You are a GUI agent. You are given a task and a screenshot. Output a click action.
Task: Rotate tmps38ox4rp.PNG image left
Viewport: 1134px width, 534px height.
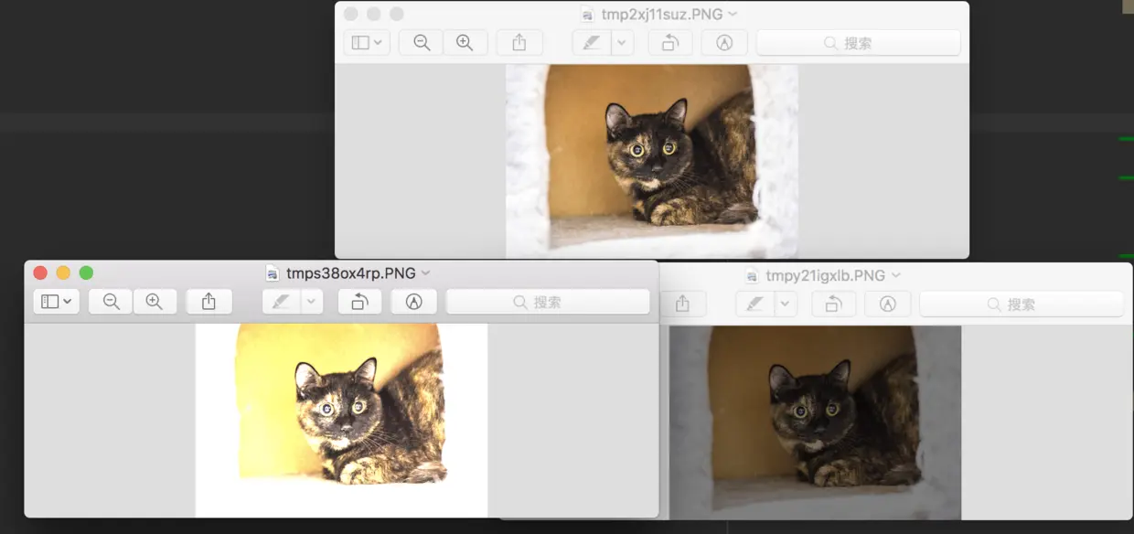(x=359, y=302)
